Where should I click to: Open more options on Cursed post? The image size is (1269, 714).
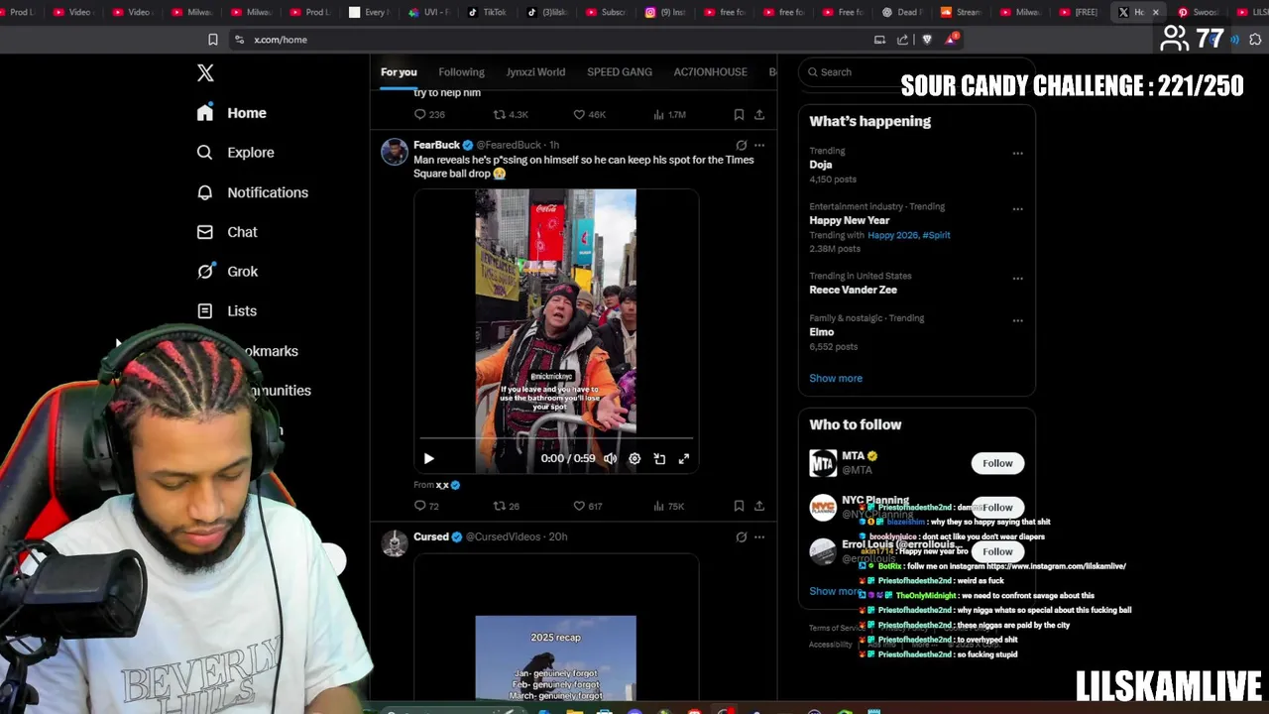click(759, 536)
